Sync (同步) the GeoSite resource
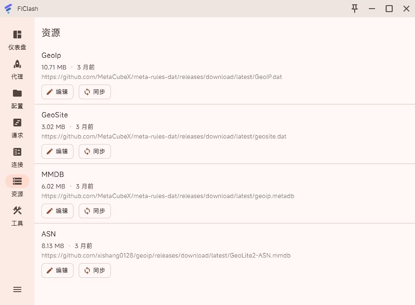The image size is (415, 305). 94,151
